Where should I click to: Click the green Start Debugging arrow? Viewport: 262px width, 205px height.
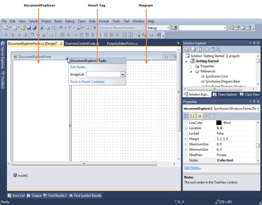95,28
